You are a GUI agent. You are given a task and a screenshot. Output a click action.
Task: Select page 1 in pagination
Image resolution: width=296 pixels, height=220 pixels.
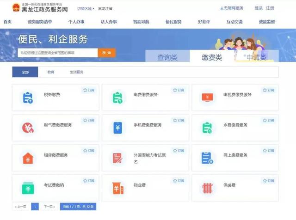point(35,207)
